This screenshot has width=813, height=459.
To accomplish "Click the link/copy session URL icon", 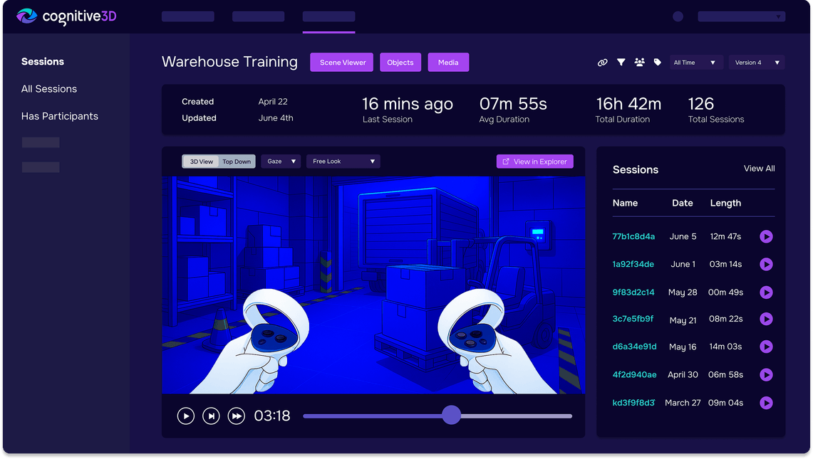I will point(603,63).
